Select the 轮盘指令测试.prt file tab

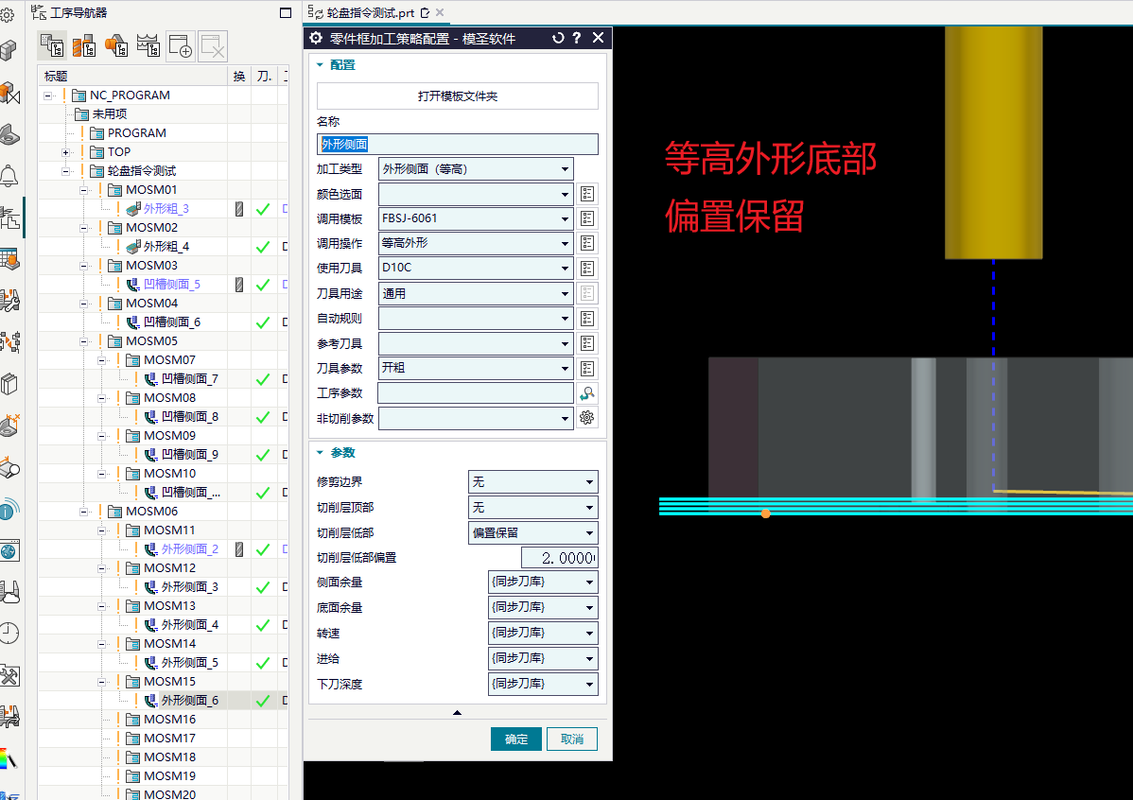[369, 12]
